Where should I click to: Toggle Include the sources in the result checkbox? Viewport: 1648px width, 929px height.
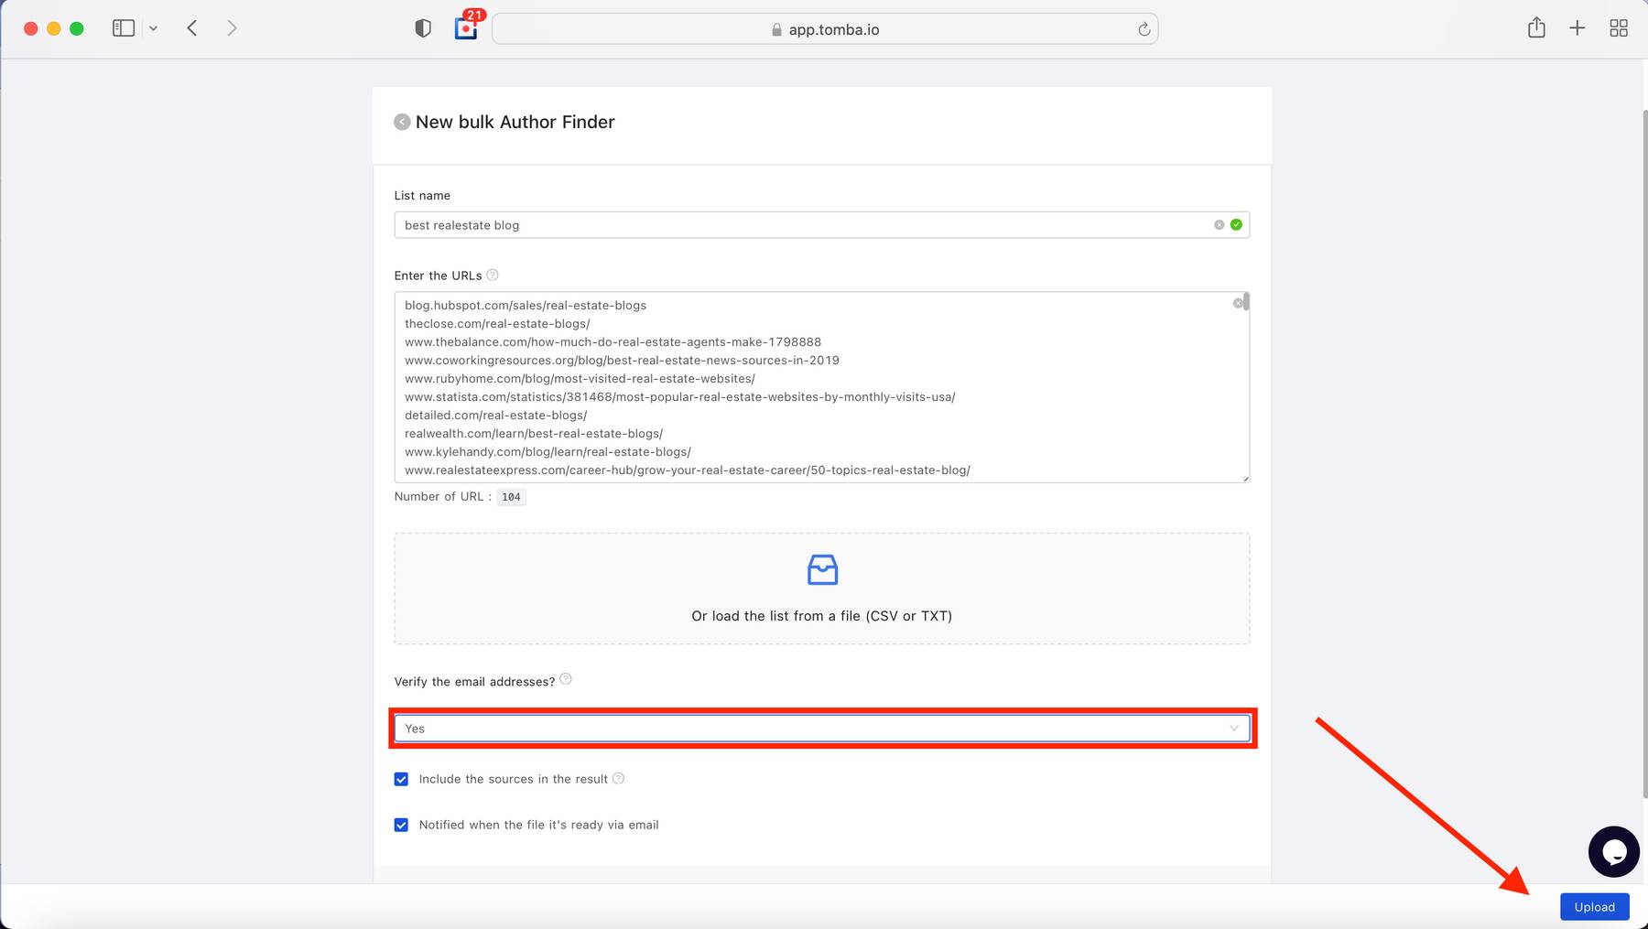coord(401,779)
